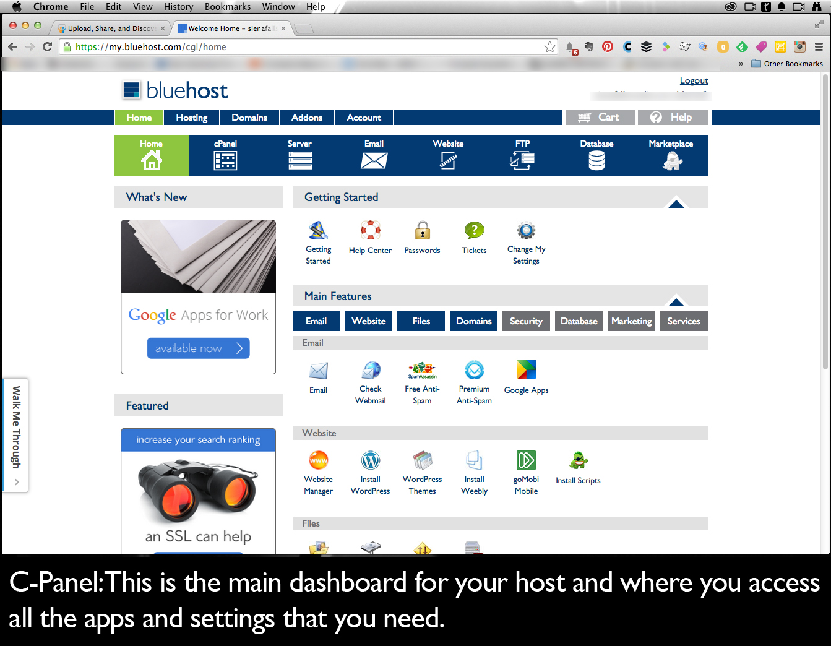831x646 pixels.
Task: Open the Cart button
Action: 600,118
